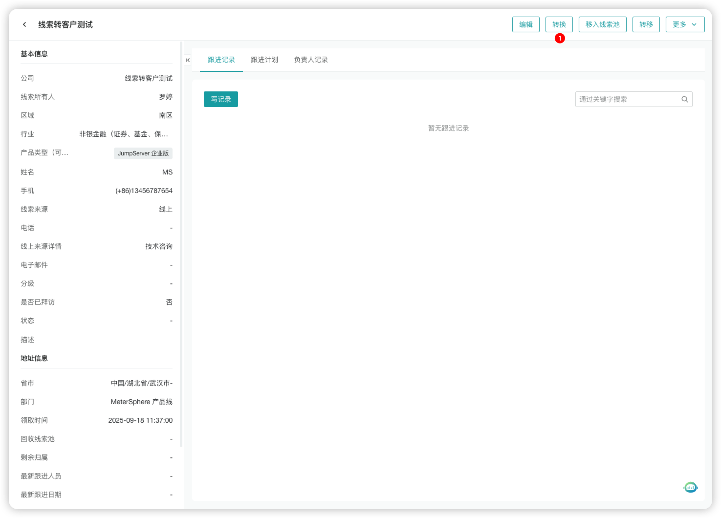This screenshot has width=721, height=518.
Task: Open the AI assistant robot icon at bottom right
Action: tap(690, 487)
